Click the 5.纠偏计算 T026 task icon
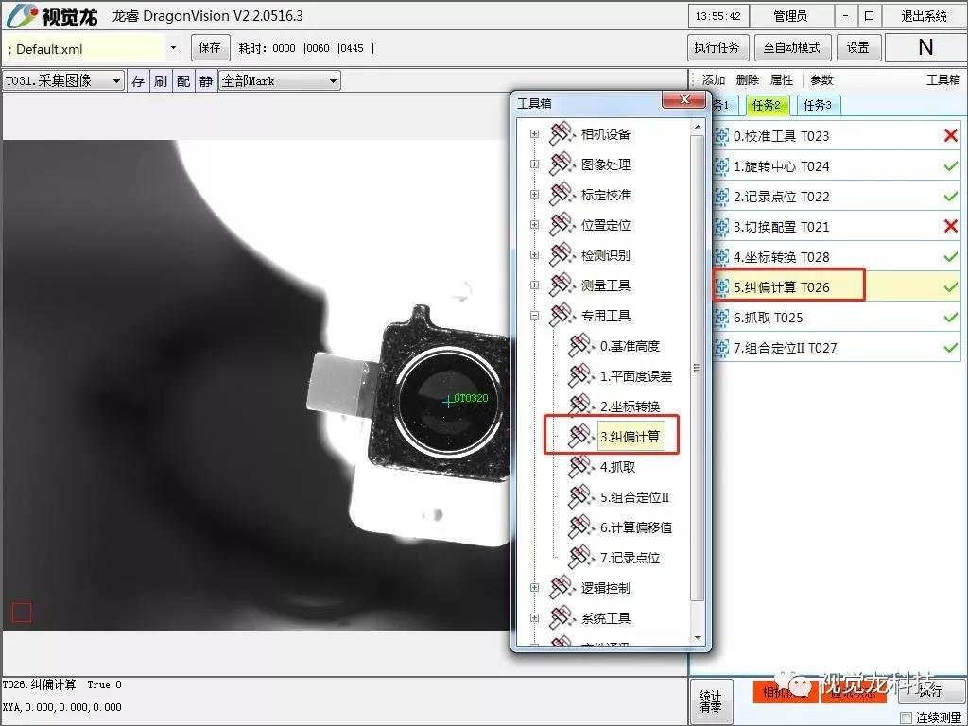The width and height of the screenshot is (968, 726). tap(722, 287)
